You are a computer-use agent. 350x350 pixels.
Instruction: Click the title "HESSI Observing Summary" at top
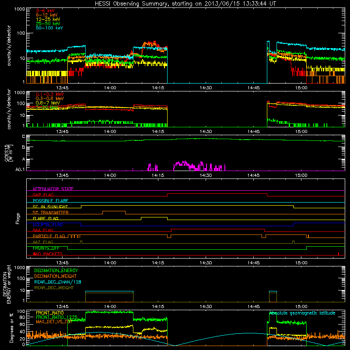point(132,4)
